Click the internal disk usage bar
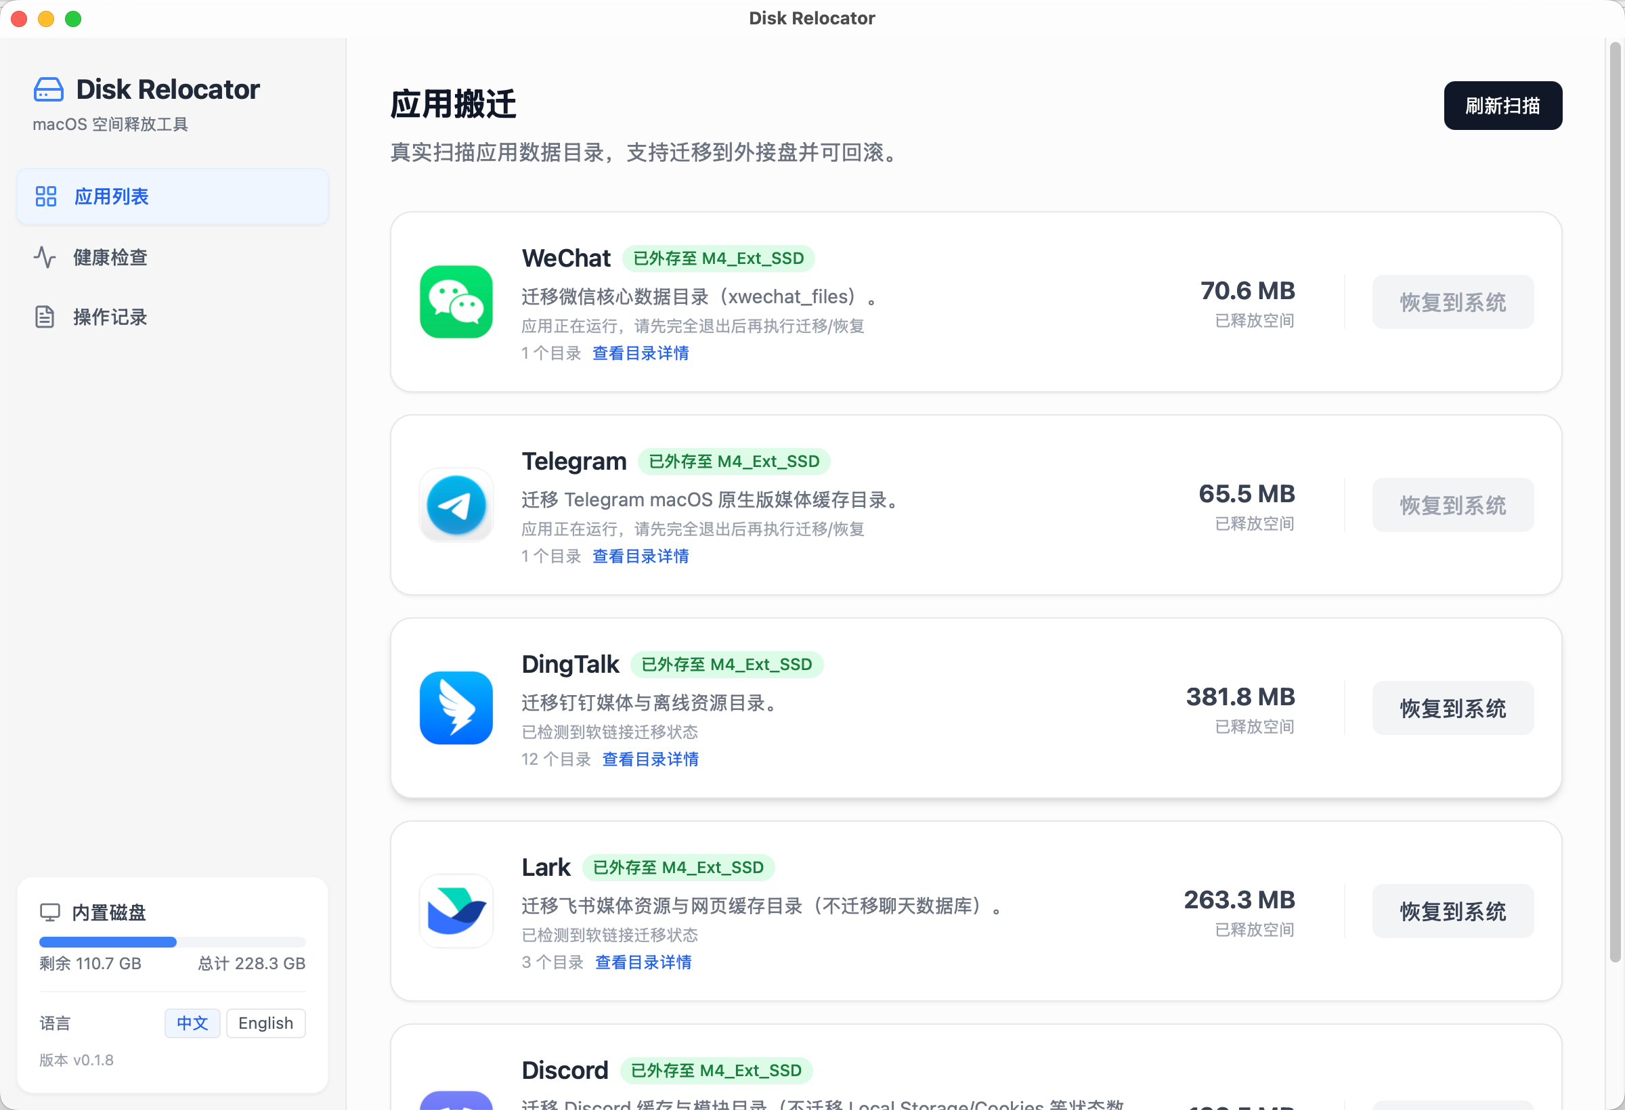The image size is (1625, 1110). click(x=172, y=941)
